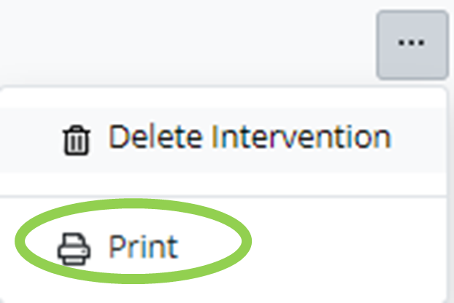Hit the Delete Intervention menu entry
Screen dimensions: 454x303
226,137
